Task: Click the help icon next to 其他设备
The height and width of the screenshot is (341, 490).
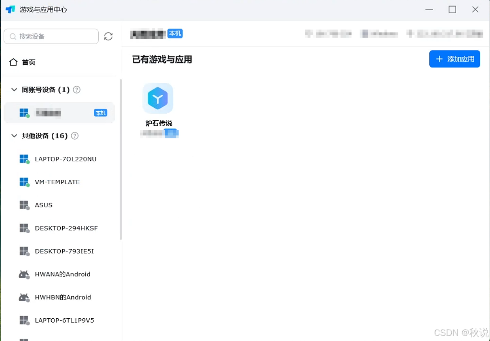Action: point(74,136)
